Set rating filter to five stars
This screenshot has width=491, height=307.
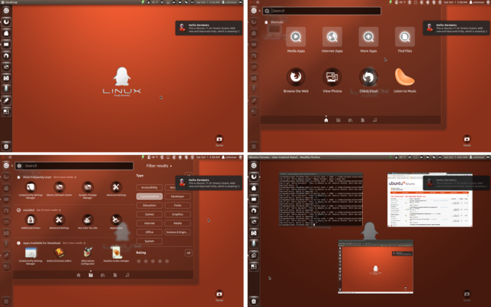point(167,261)
